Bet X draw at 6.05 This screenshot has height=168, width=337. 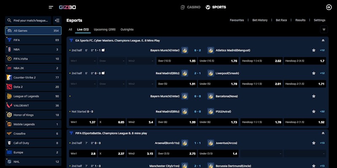112,122
